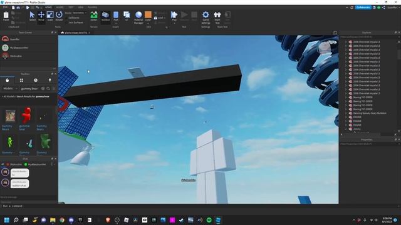
Task: Open Spotify from the taskbar
Action: point(209,220)
